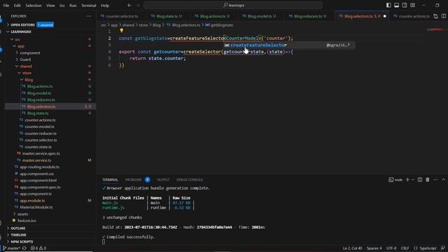The height and width of the screenshot is (252, 448).
Task: Open Explorer more actions ellipsis
Action: 89,16
